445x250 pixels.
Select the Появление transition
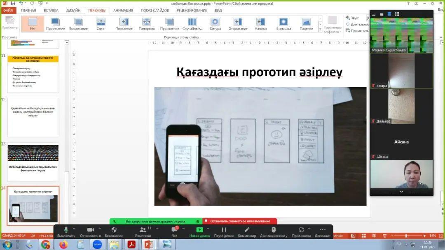point(124,24)
